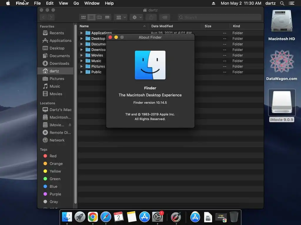Click the Share toolbar button
Image resolution: width=301 pixels, height=225 pixels.
[151, 17]
